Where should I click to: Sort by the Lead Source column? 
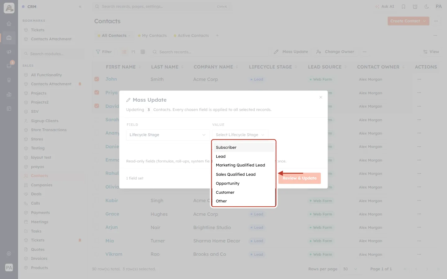tap(327, 67)
